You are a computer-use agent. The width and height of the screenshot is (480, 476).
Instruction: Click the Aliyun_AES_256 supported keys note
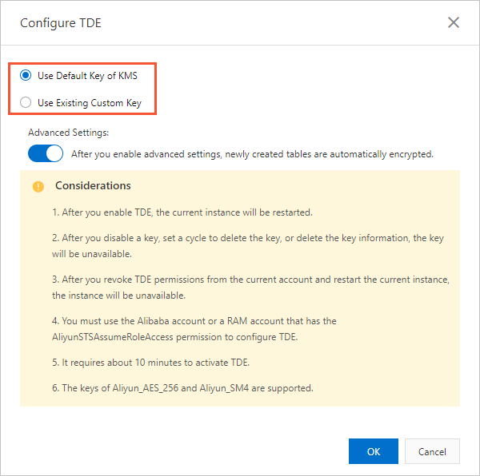pos(182,388)
